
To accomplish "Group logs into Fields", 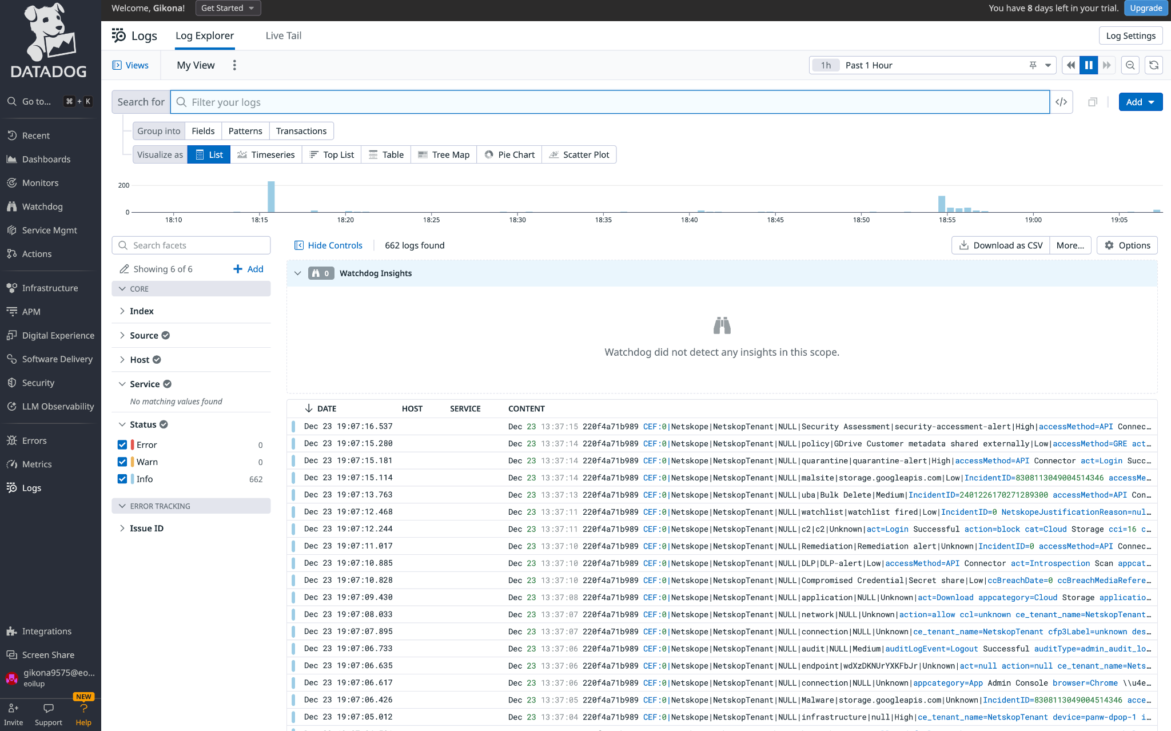I will pos(203,131).
